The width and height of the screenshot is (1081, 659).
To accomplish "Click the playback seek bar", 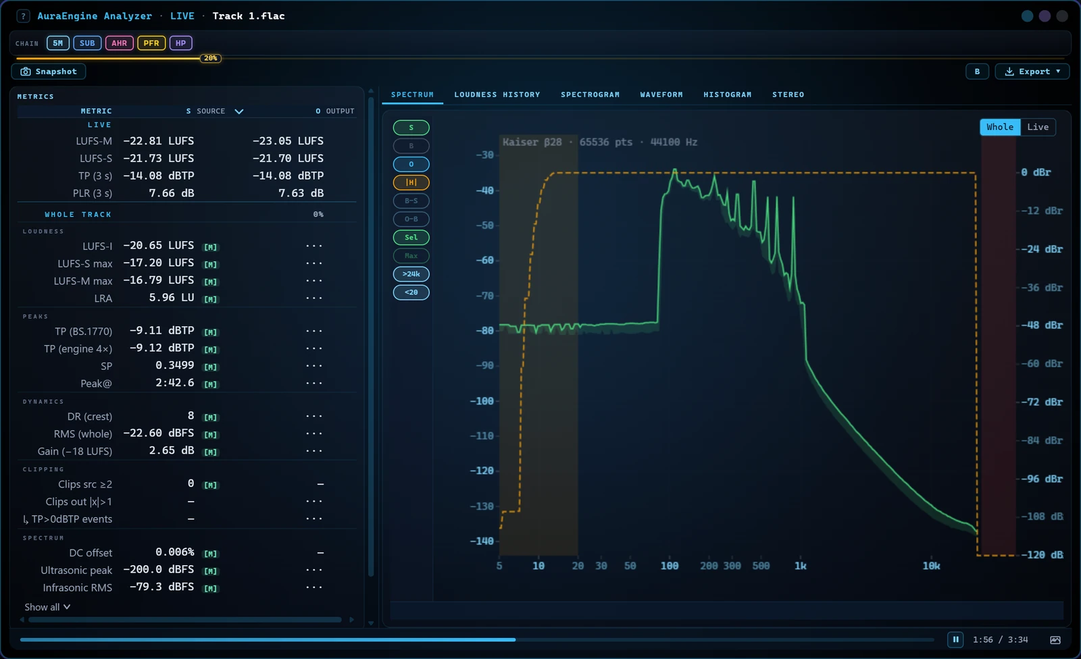I will point(476,639).
